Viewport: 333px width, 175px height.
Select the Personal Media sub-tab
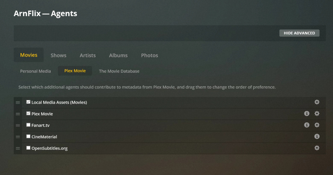click(x=36, y=71)
